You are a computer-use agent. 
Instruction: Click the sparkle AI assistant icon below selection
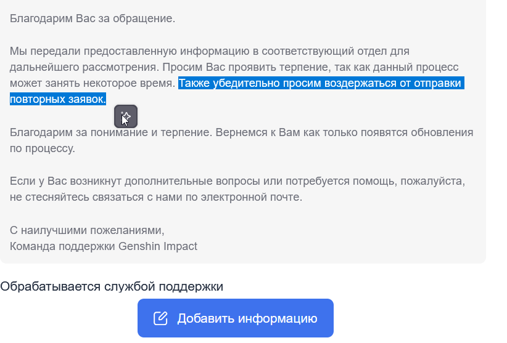pos(125,116)
